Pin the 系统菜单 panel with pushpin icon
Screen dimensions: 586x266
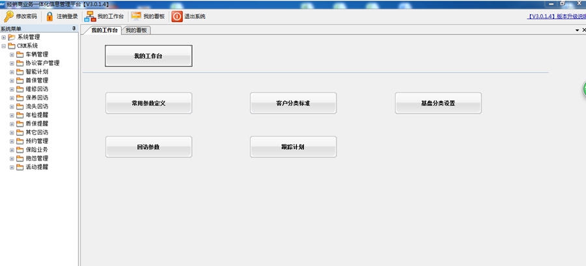[74, 29]
